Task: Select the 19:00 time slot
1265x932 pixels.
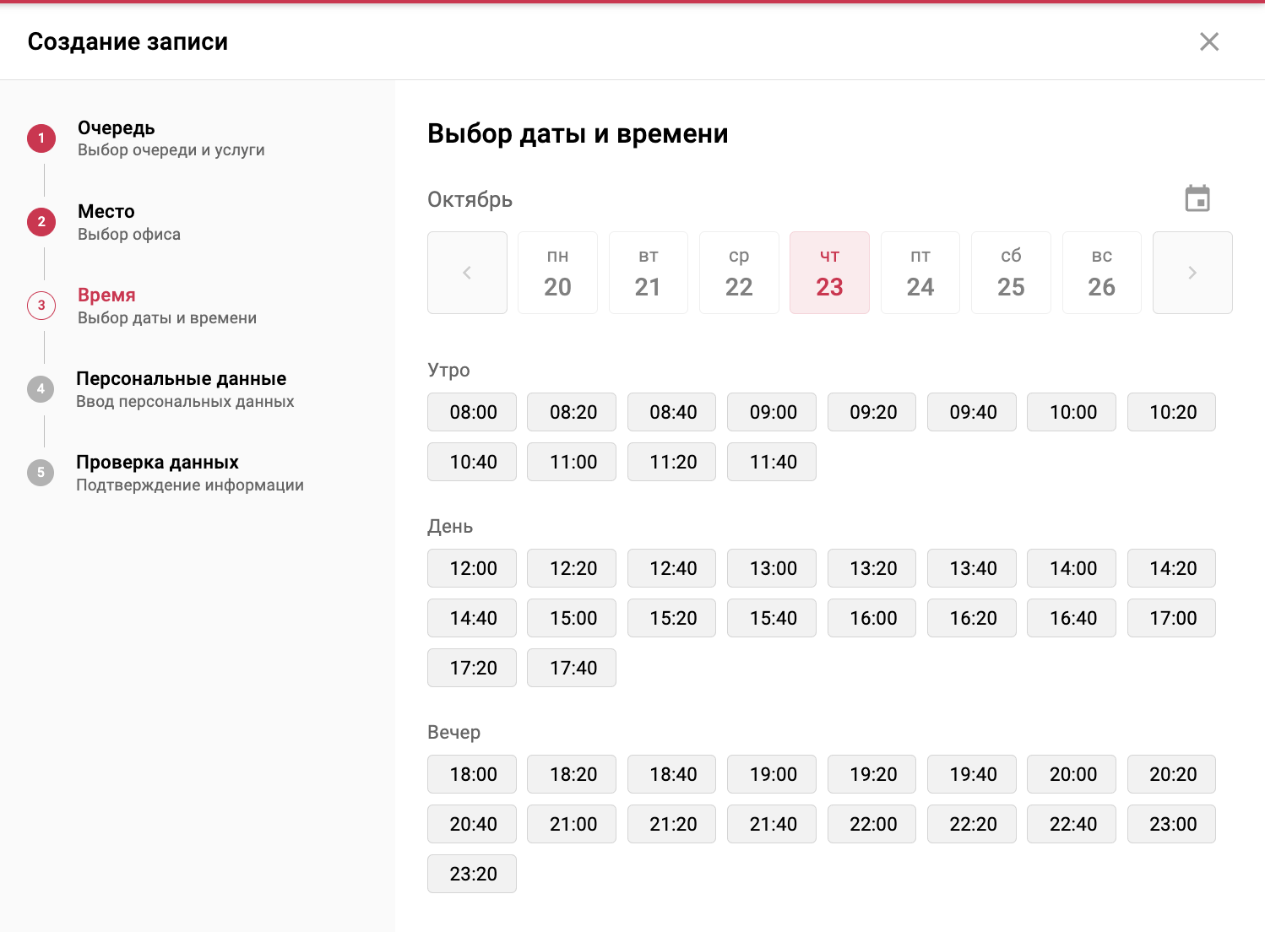Action: click(x=772, y=774)
